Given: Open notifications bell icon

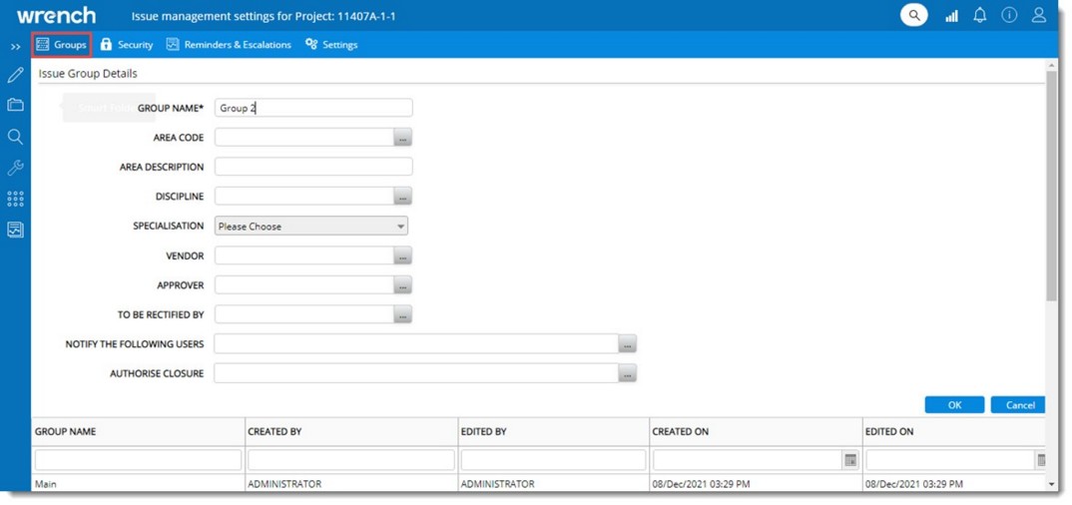Looking at the screenshot, I should click(980, 15).
